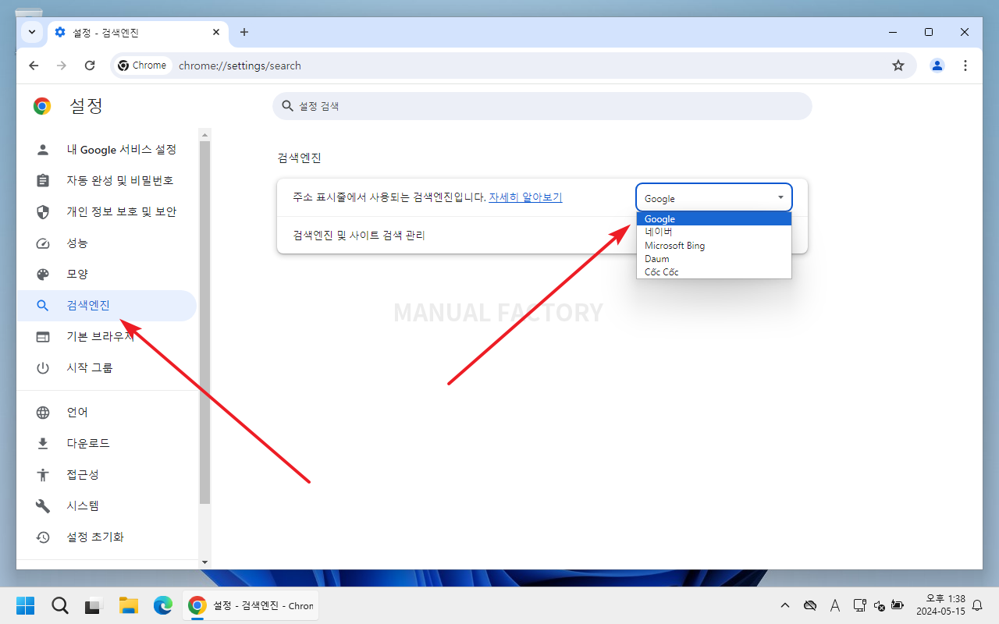Click the sidebar scrollbar down arrow
The width and height of the screenshot is (999, 624).
coord(205,562)
